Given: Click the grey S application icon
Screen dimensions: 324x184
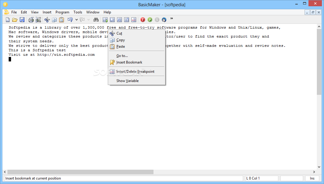Looking at the screenshot, I should point(157,20).
